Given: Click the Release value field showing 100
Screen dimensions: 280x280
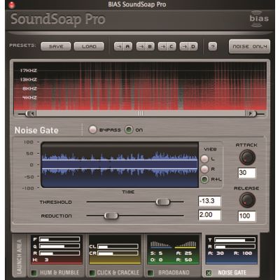Looking at the screenshot, I should click(247, 216).
